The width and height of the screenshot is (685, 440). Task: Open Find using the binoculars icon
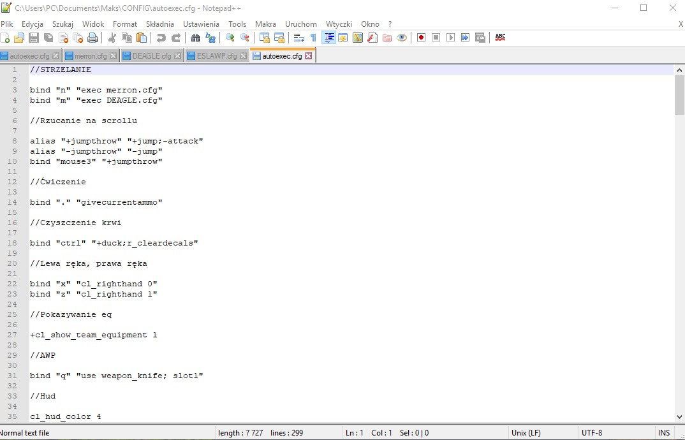(x=195, y=38)
